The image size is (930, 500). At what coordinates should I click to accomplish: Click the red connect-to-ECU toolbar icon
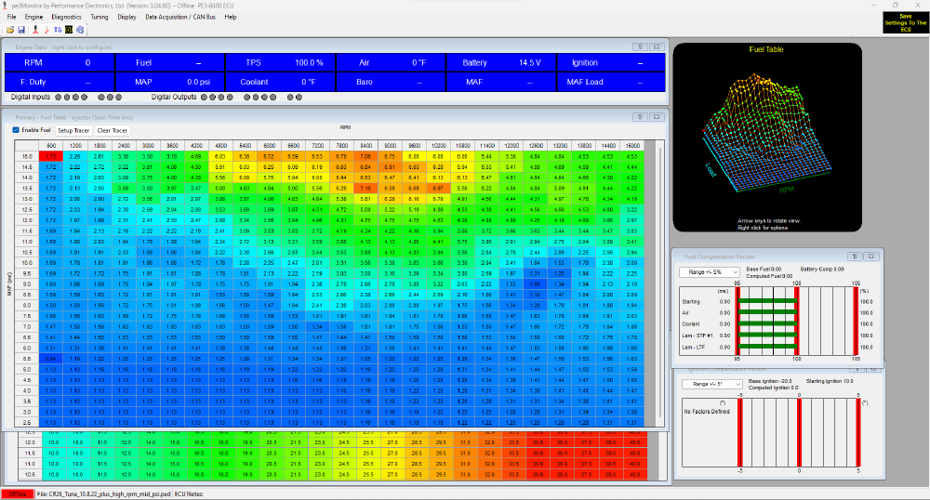[33, 30]
